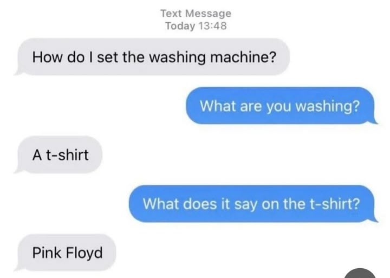Screen dimensions: 390x278
Task: Click the 'Today 13:48' timestamp
Action: 196,26
